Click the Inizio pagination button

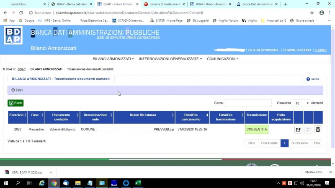point(251,143)
